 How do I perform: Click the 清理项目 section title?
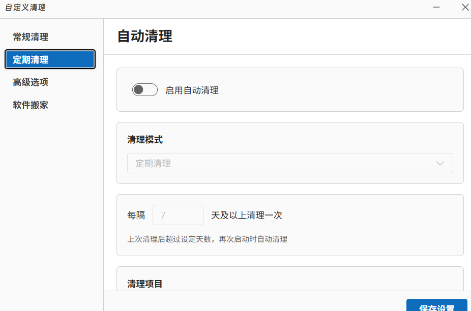145,284
